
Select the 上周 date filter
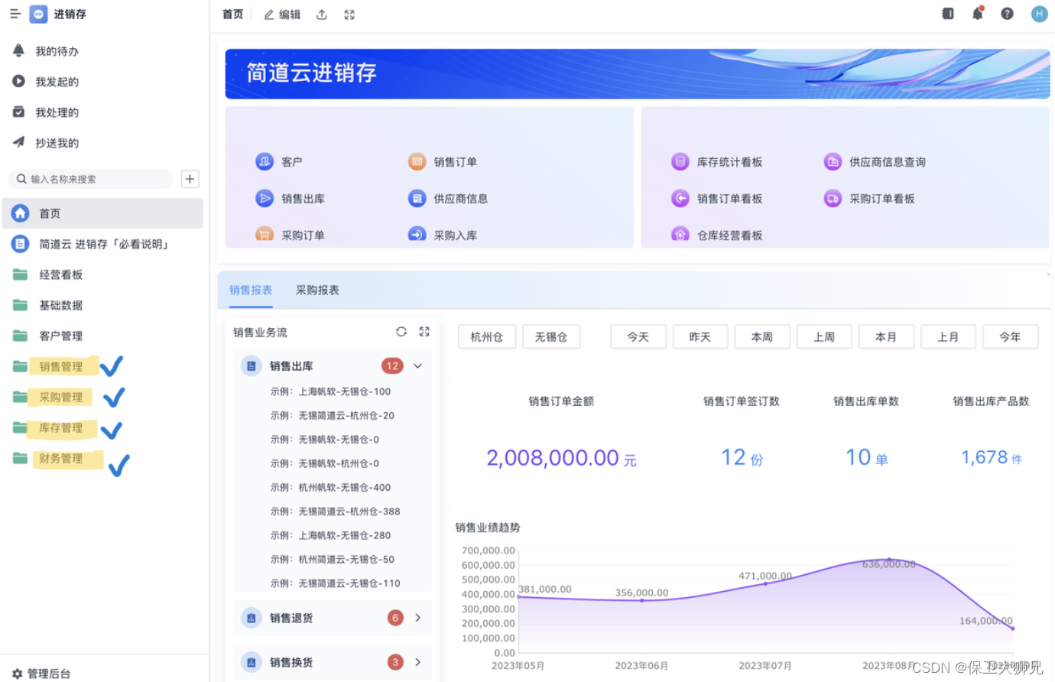[824, 336]
